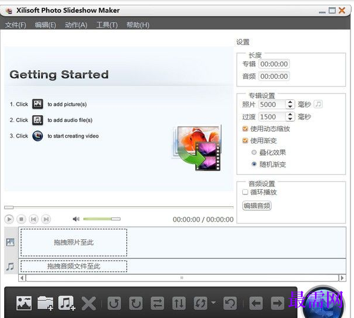Stop the preview playback
The width and height of the screenshot is (354, 318).
pyautogui.click(x=21, y=219)
